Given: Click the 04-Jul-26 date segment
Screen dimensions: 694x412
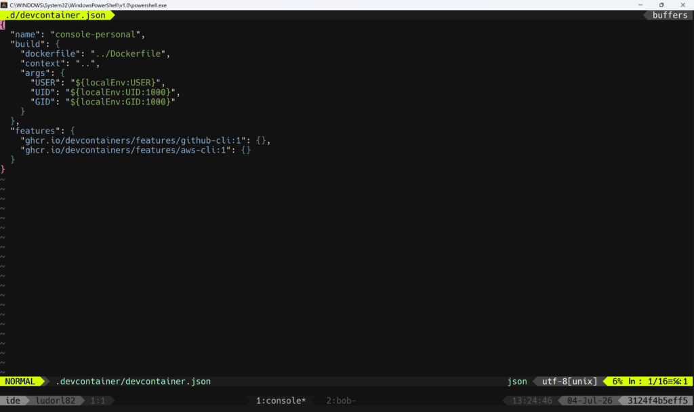Looking at the screenshot, I should 590,400.
